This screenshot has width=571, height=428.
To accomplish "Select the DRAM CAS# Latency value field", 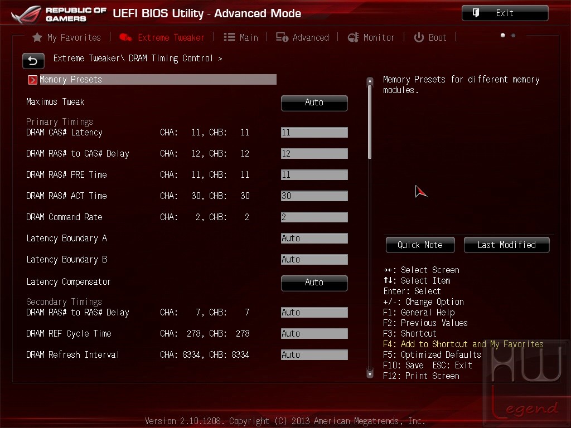I will pyautogui.click(x=314, y=133).
